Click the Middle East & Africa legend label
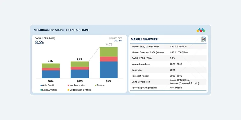The width and height of the screenshot is (241, 120). pos(80,90)
